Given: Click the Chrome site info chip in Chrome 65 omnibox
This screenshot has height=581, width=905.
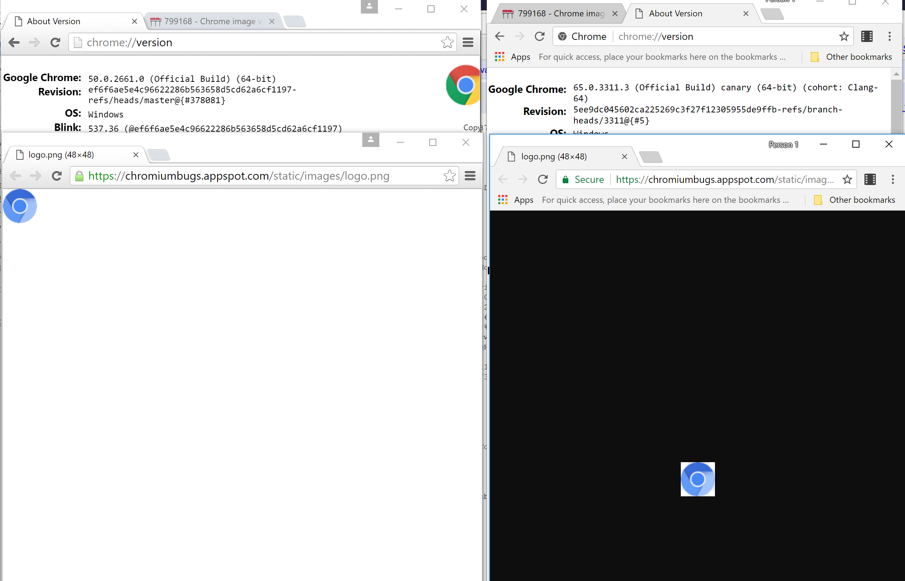Looking at the screenshot, I should click(582, 36).
